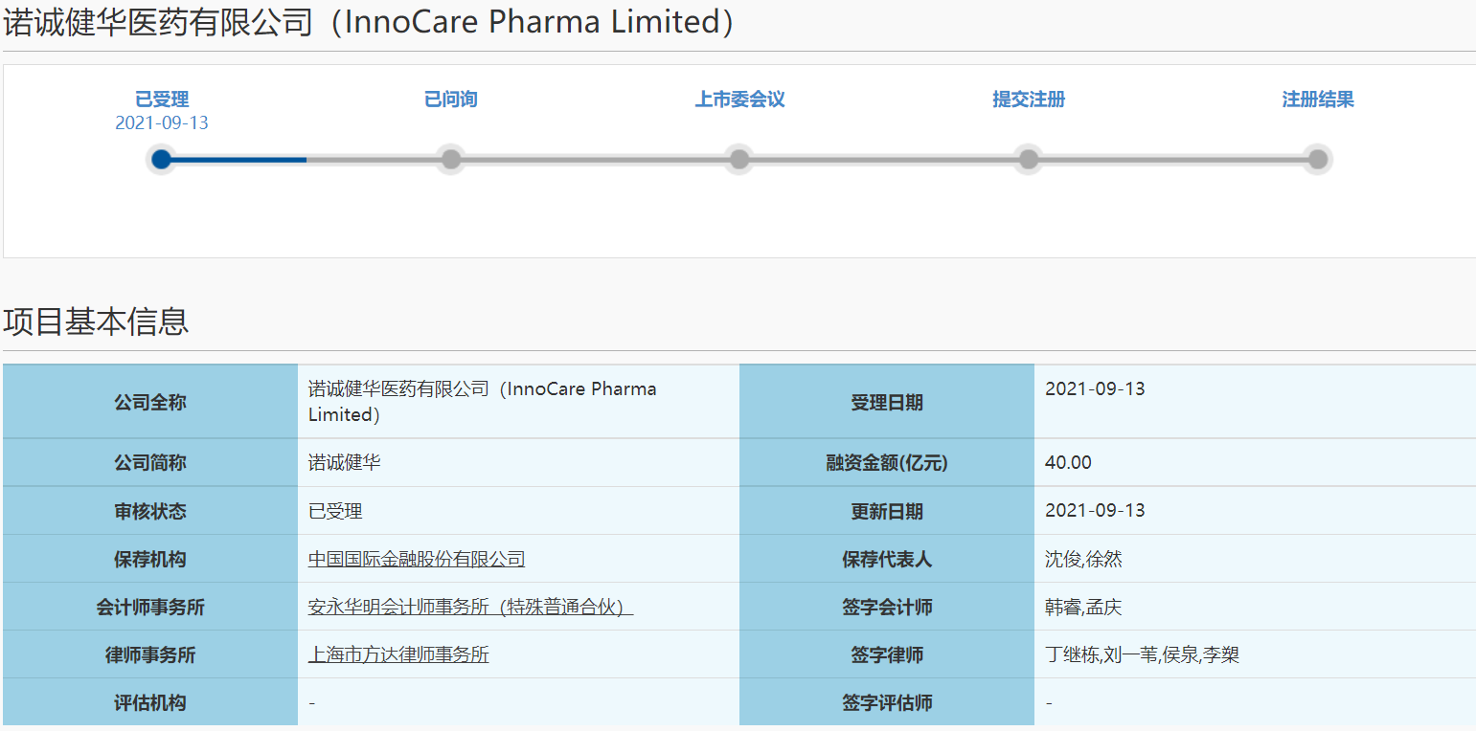Click the 更新日期 label cell
1476x731 pixels.
887,511
